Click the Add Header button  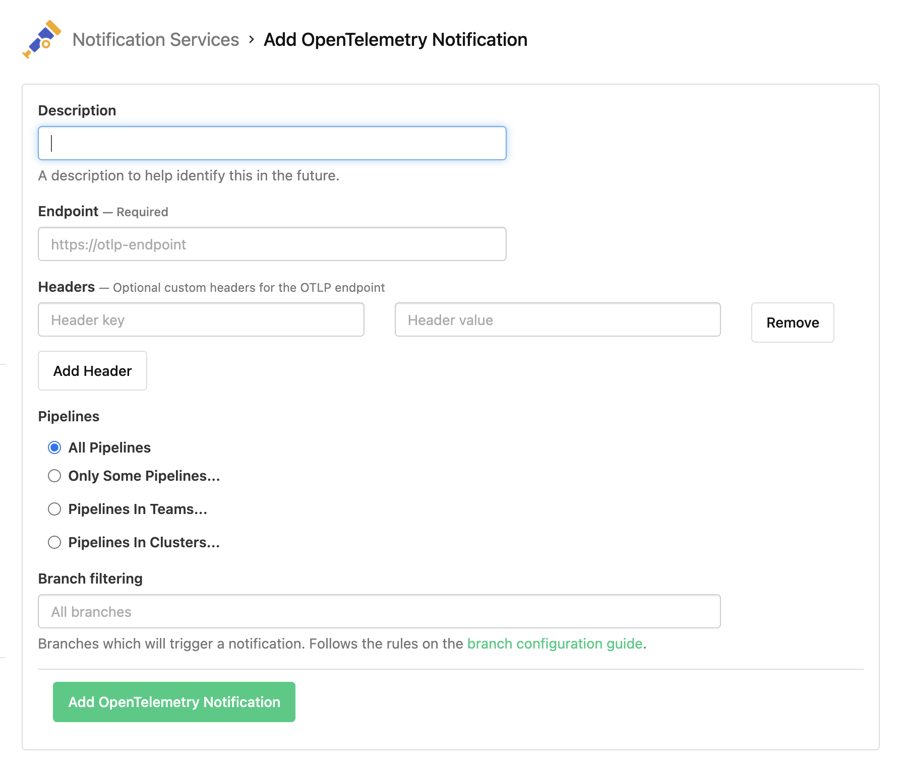pos(92,370)
